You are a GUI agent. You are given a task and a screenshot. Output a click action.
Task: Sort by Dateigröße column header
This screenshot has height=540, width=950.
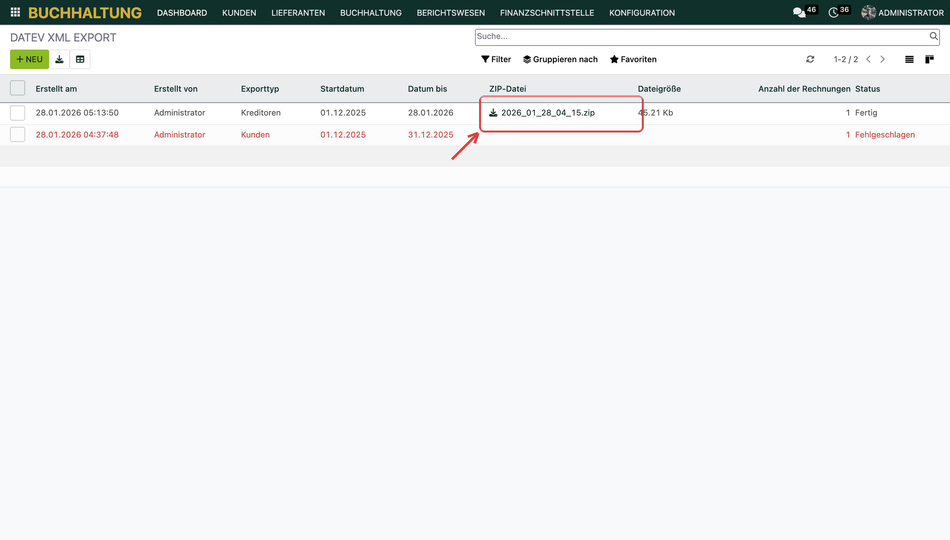point(659,89)
